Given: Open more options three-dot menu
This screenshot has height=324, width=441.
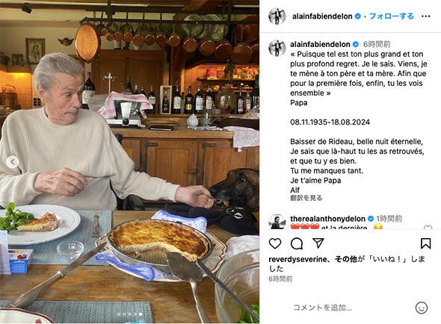Looking at the screenshot, I should 425,16.
